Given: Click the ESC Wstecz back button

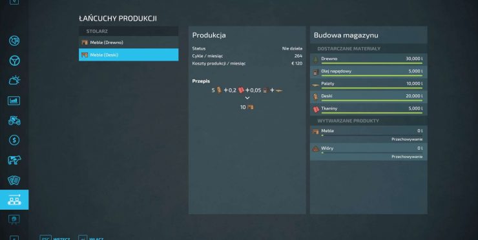Looking at the screenshot, I should click(x=55, y=238).
